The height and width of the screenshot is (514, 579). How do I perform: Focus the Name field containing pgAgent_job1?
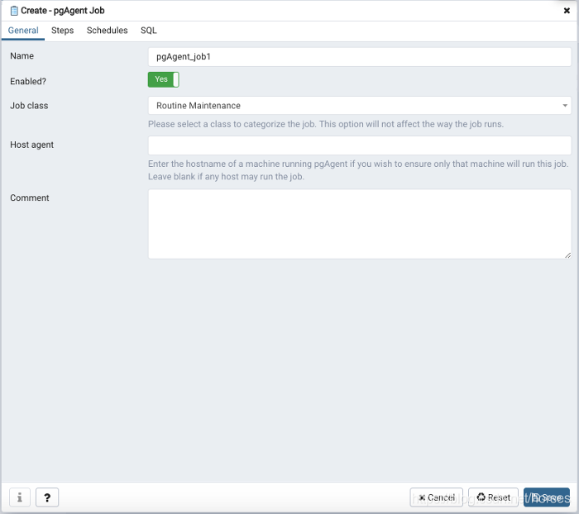359,57
